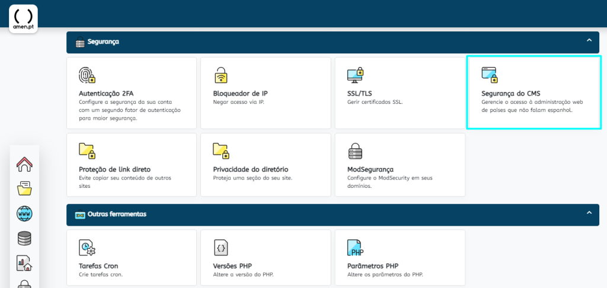Click the Tarefas Cron clock gear icon

click(x=87, y=247)
